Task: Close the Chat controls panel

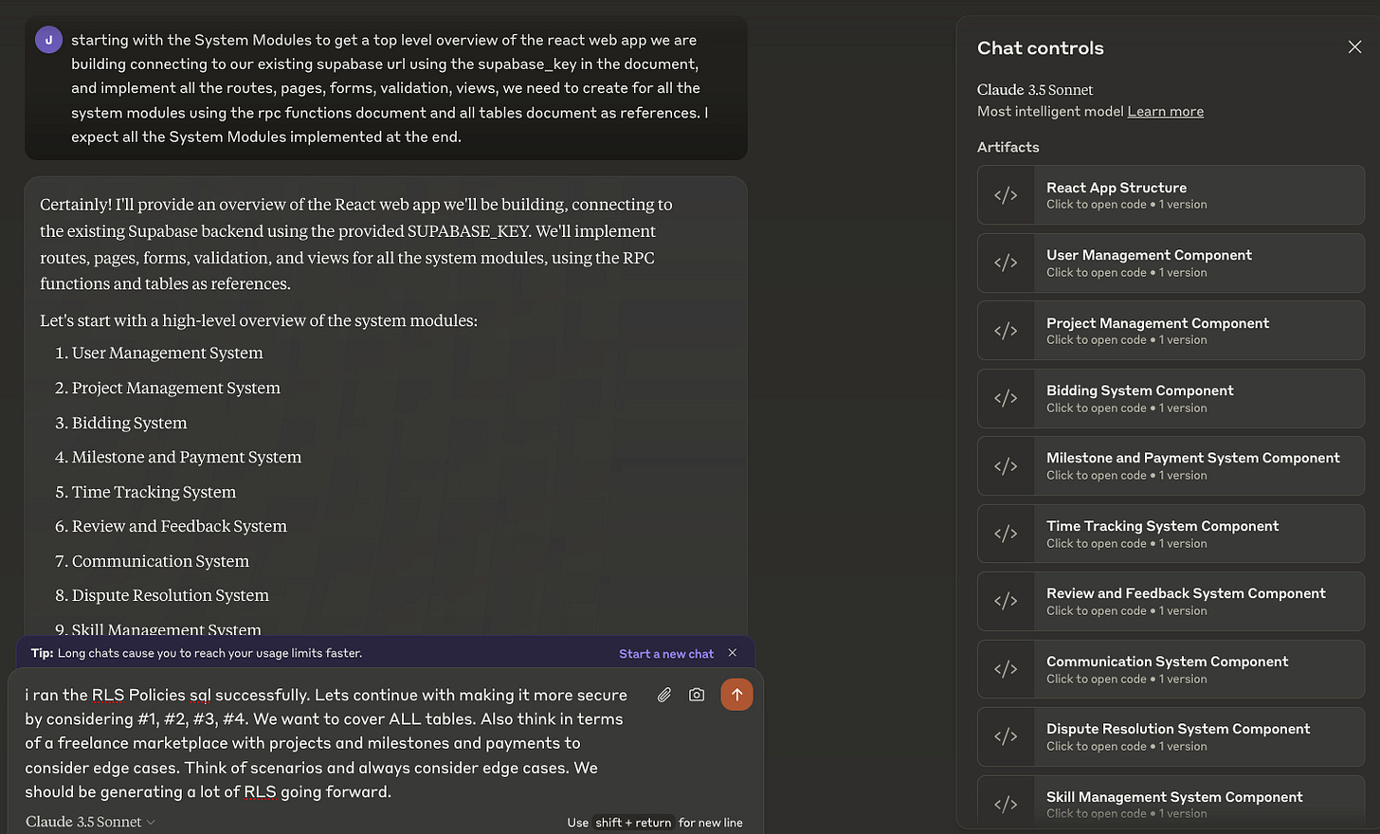Action: coord(1354,47)
